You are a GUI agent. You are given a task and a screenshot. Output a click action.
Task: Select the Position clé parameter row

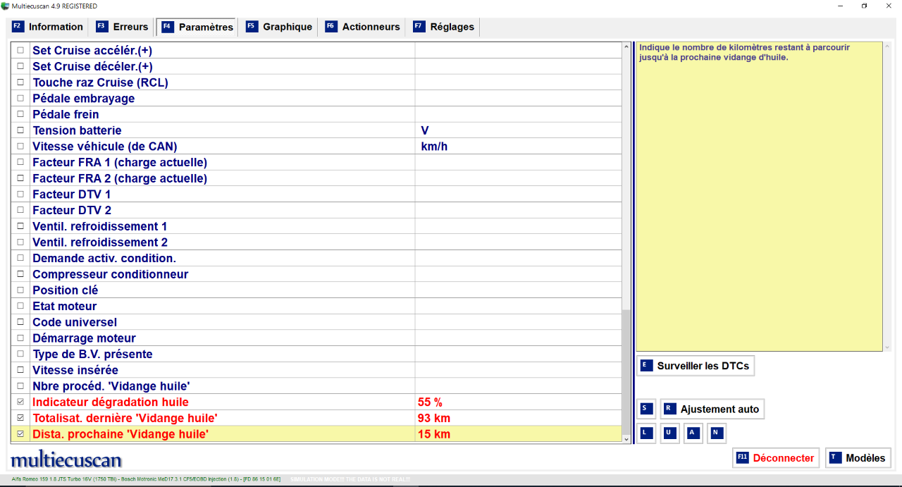(x=211, y=290)
